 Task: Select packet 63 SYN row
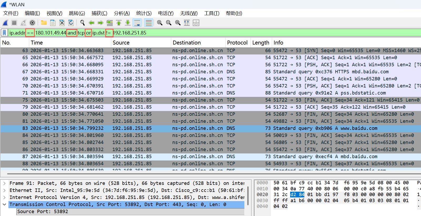210,51
